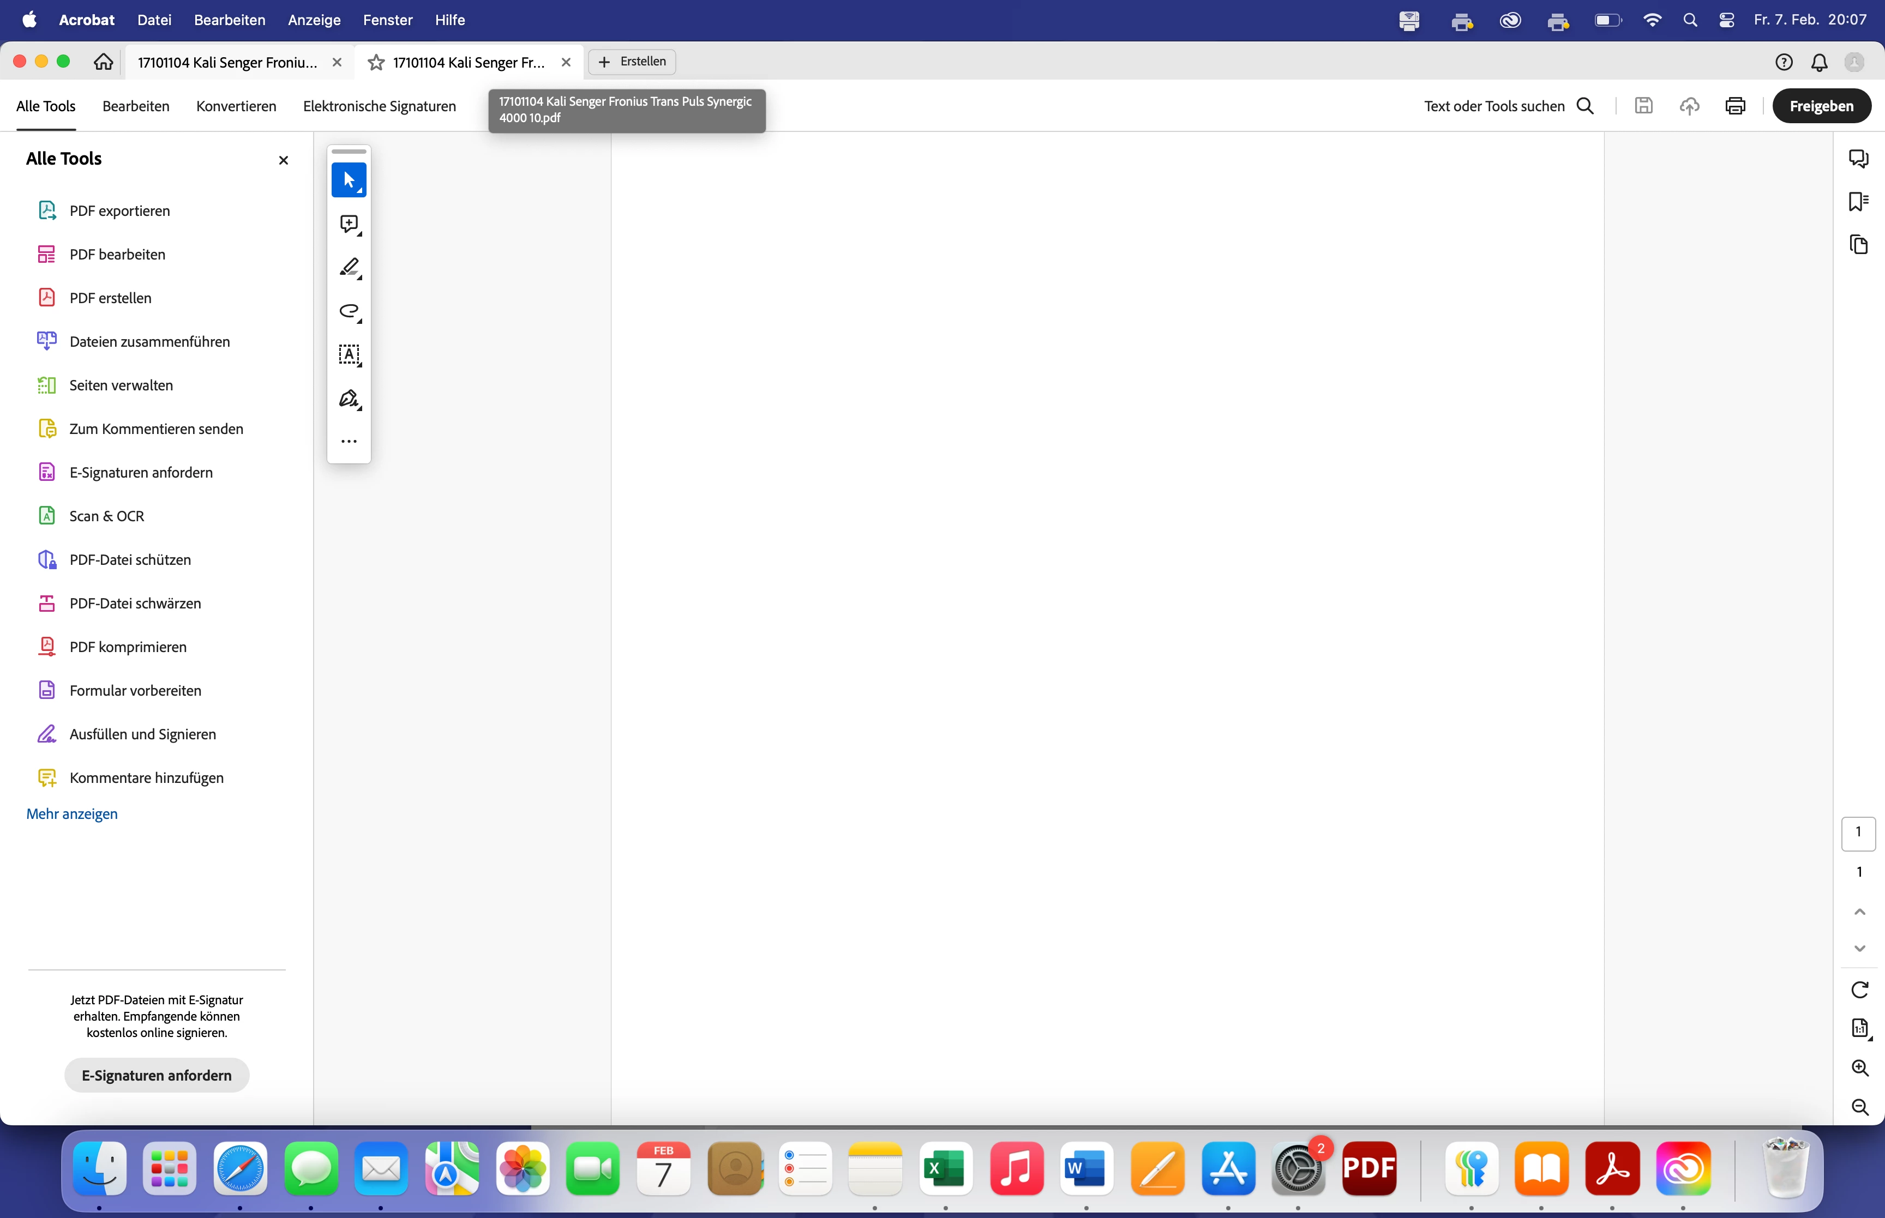1885x1218 pixels.
Task: Click the signature fountain pen tool
Action: point(349,398)
